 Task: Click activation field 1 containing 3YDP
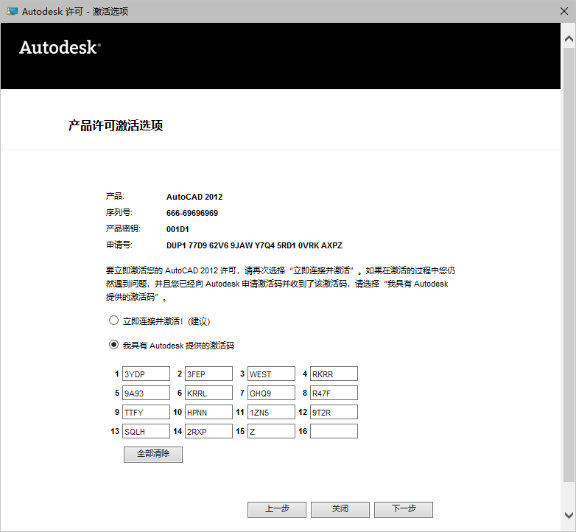[x=146, y=374]
